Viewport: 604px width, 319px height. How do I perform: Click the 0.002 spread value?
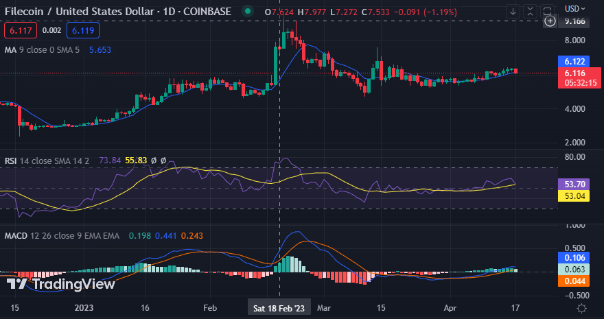(51, 30)
